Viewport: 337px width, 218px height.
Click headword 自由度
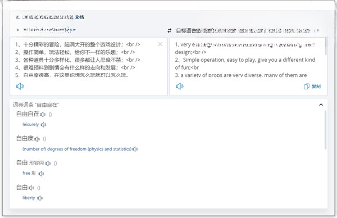pos(25,138)
